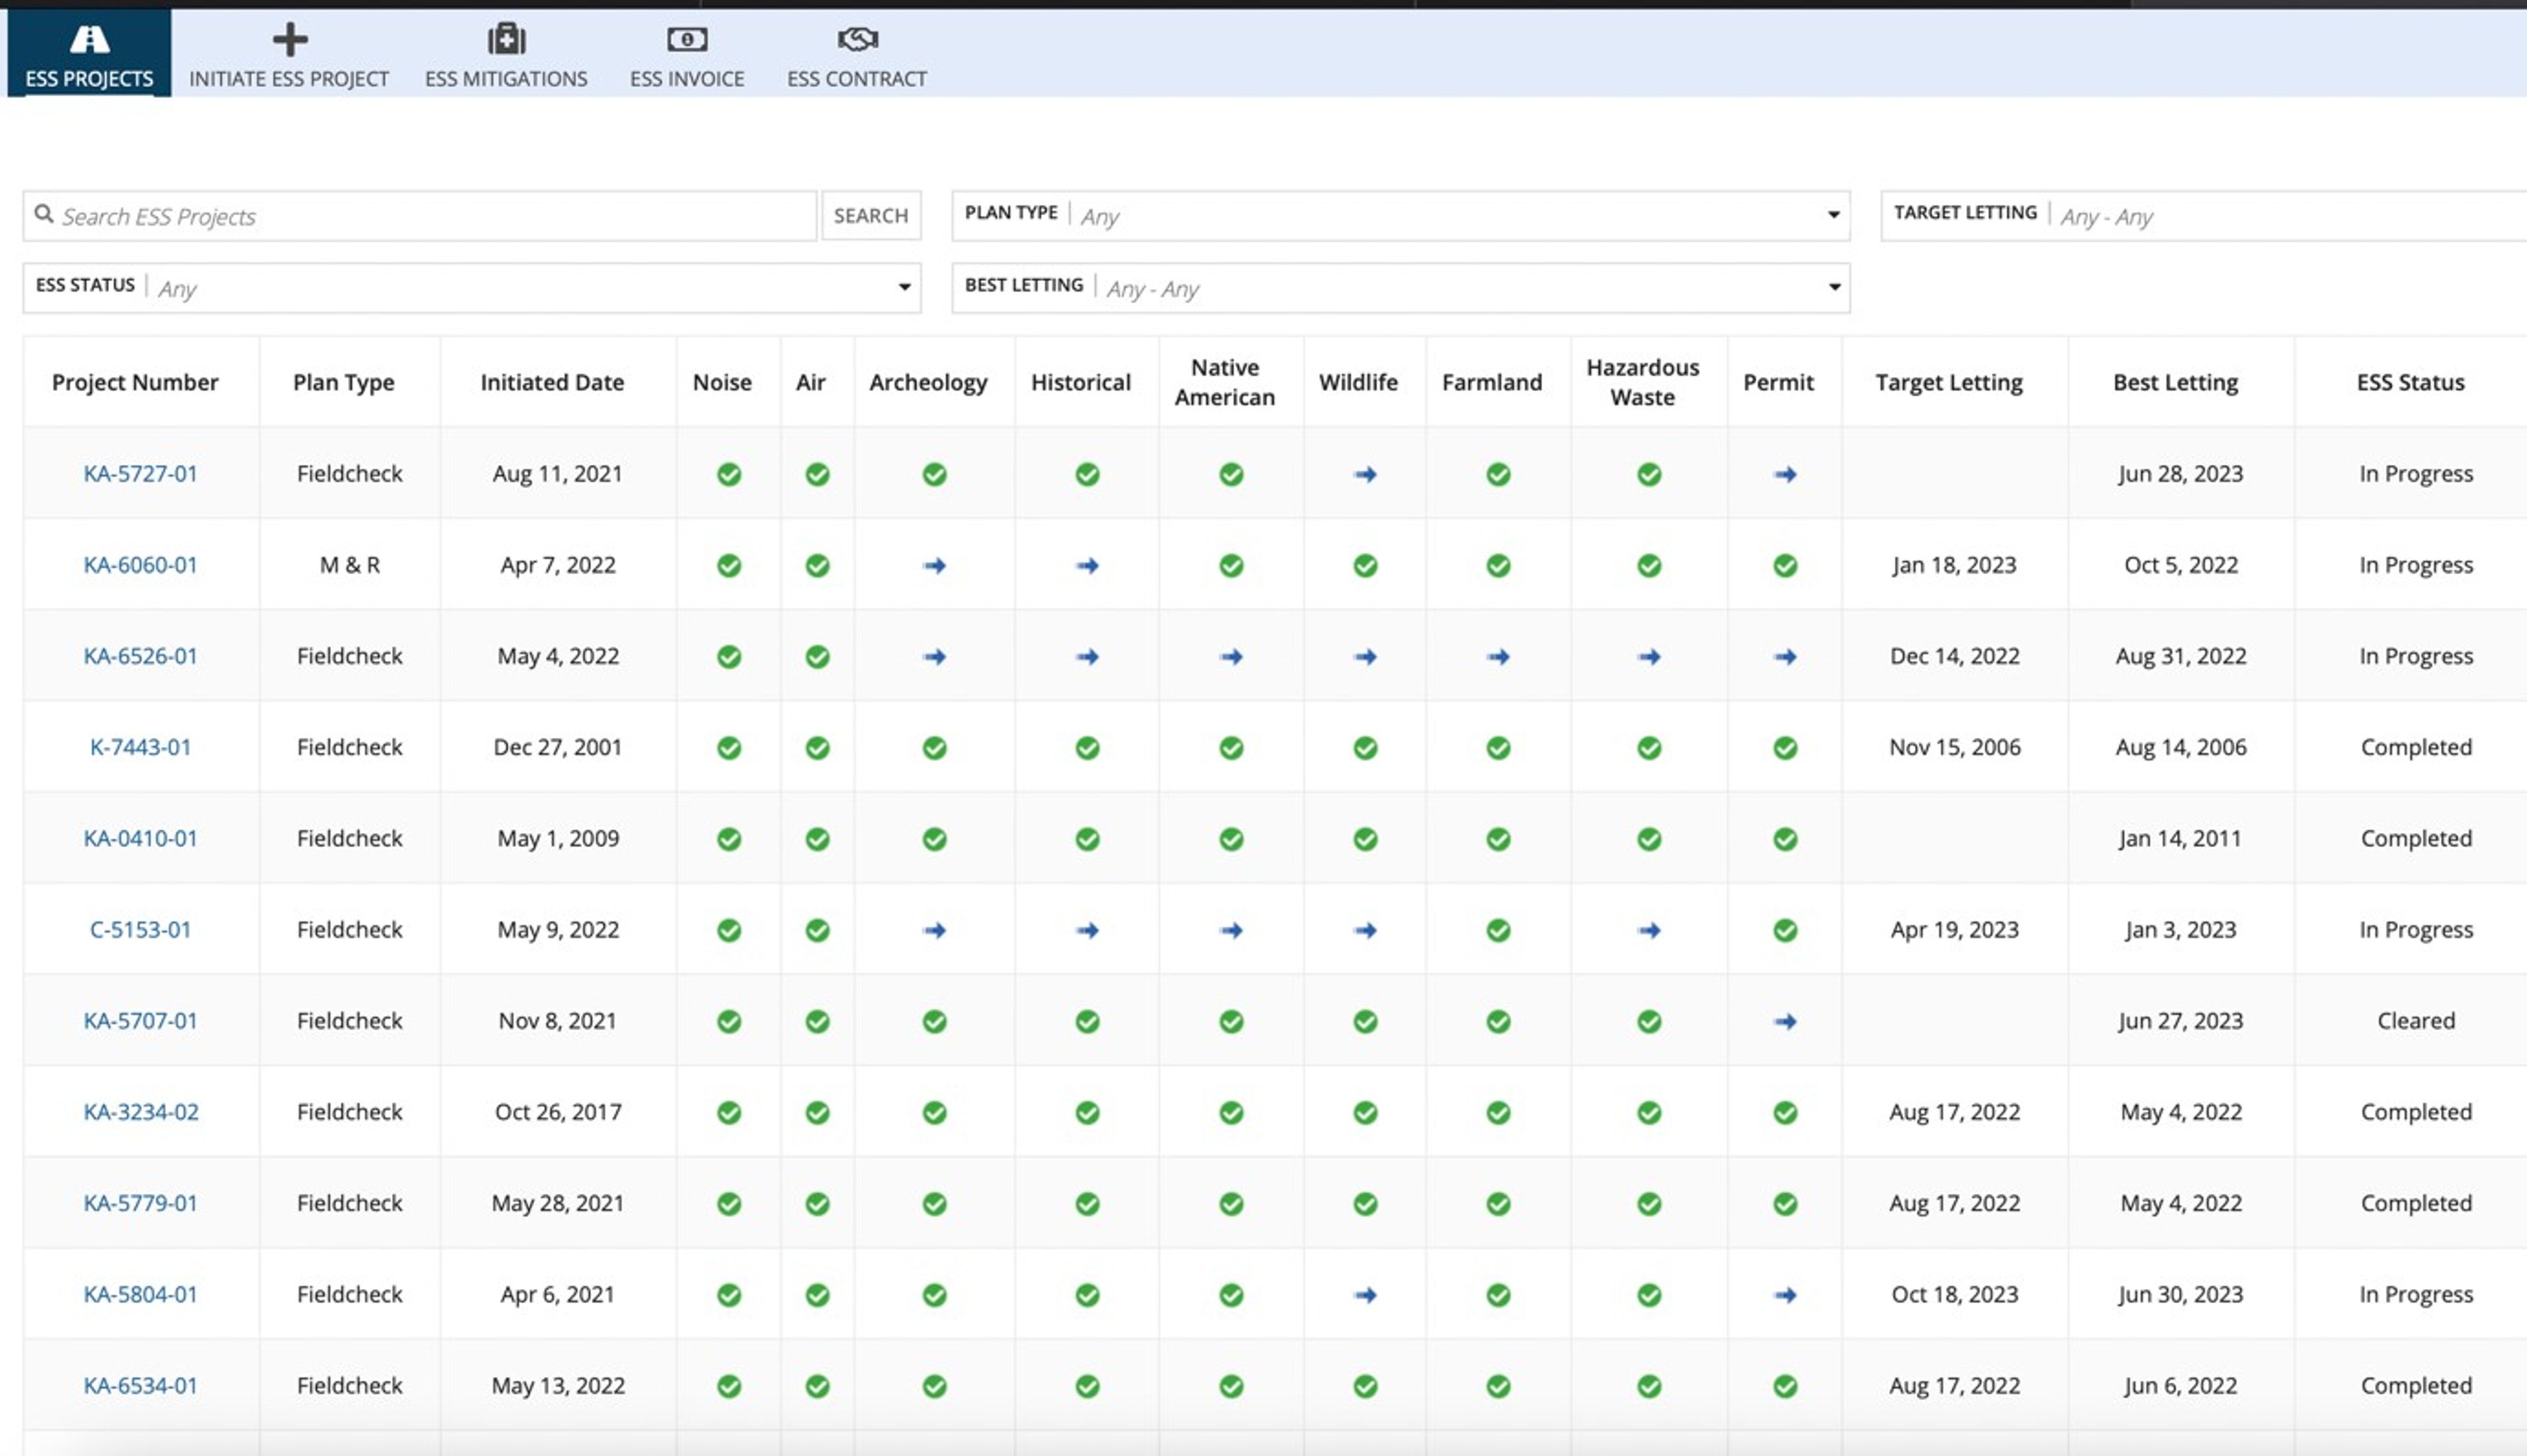Click the Permit arrow icon for KA-5804-01

(x=1786, y=1295)
